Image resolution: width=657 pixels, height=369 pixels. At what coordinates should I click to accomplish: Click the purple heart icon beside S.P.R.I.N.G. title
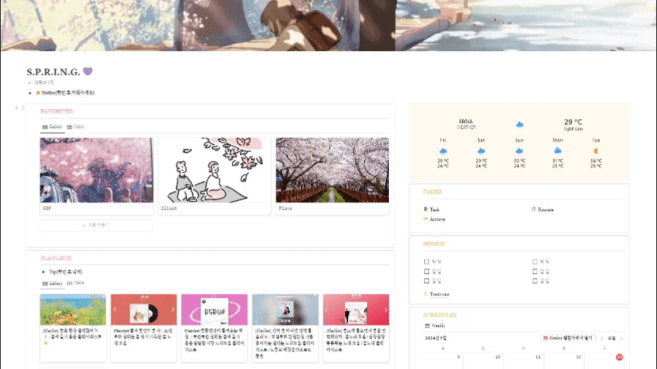[x=88, y=71]
